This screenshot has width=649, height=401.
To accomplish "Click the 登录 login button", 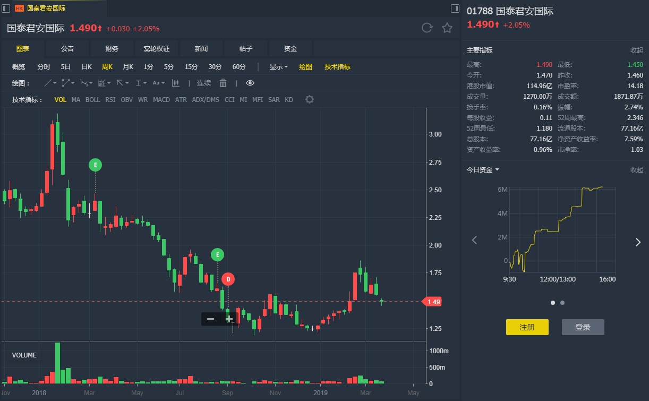I will pos(583,327).
